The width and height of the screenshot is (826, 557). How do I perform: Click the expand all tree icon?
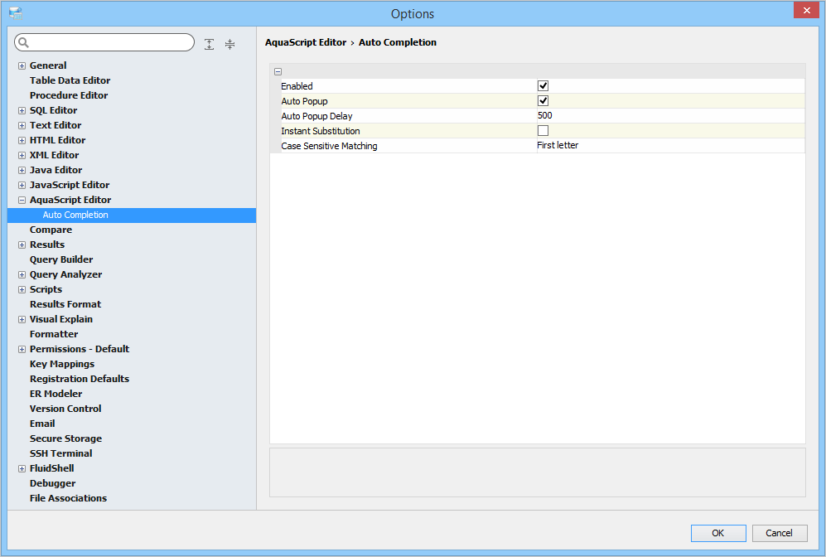[x=209, y=44]
